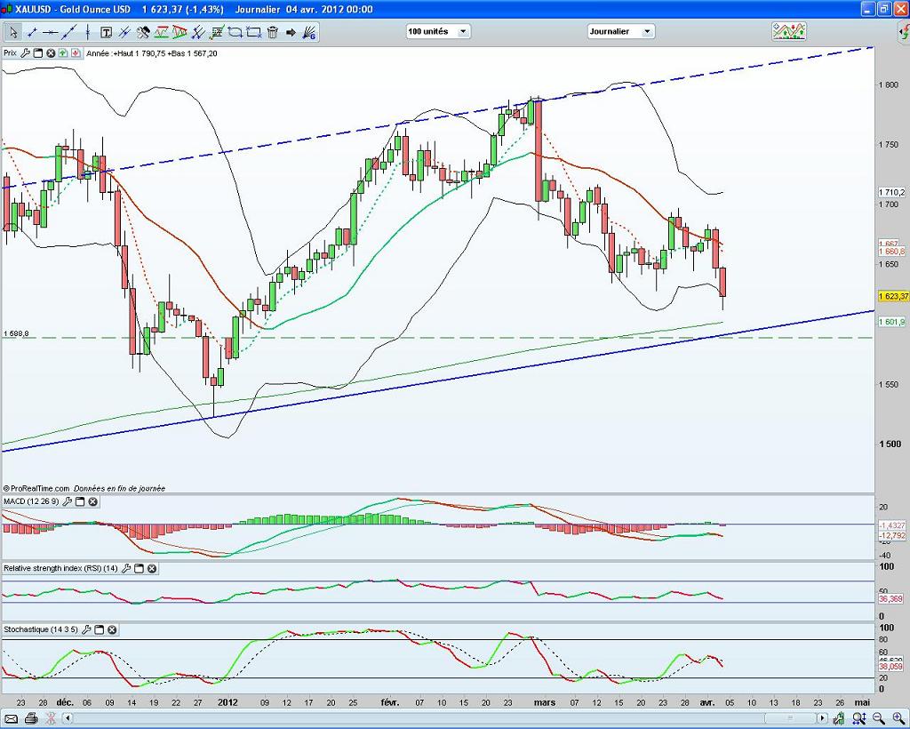Choose the vertical line drawing tool
The height and width of the screenshot is (729, 910).
(87, 33)
